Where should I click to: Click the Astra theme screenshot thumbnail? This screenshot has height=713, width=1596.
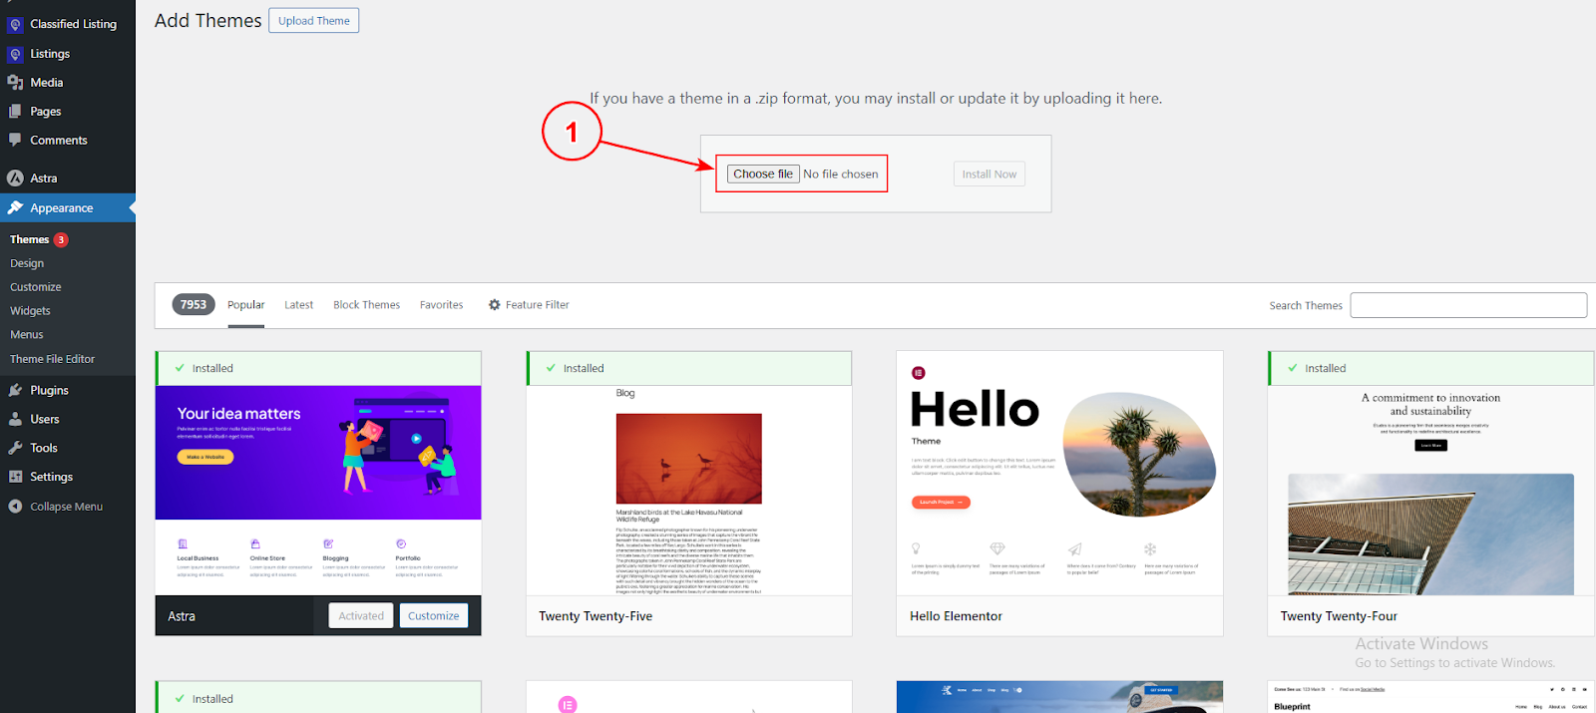[318, 491]
